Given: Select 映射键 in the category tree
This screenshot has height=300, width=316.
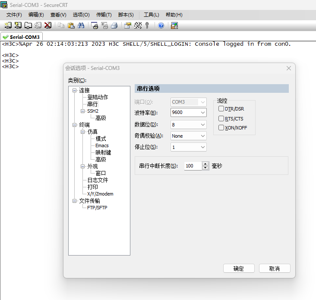Looking at the screenshot, I should (x=103, y=152).
